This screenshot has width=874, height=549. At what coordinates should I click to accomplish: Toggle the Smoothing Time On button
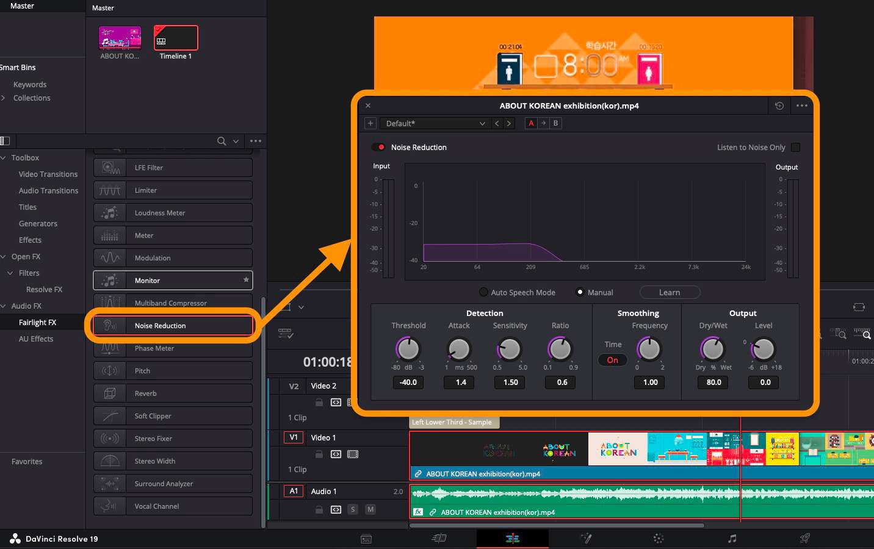tap(612, 360)
